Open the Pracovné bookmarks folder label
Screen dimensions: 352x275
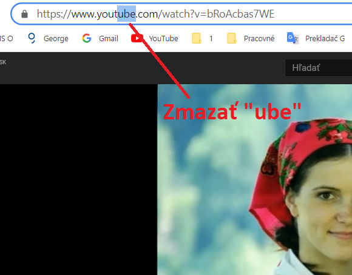(x=259, y=39)
